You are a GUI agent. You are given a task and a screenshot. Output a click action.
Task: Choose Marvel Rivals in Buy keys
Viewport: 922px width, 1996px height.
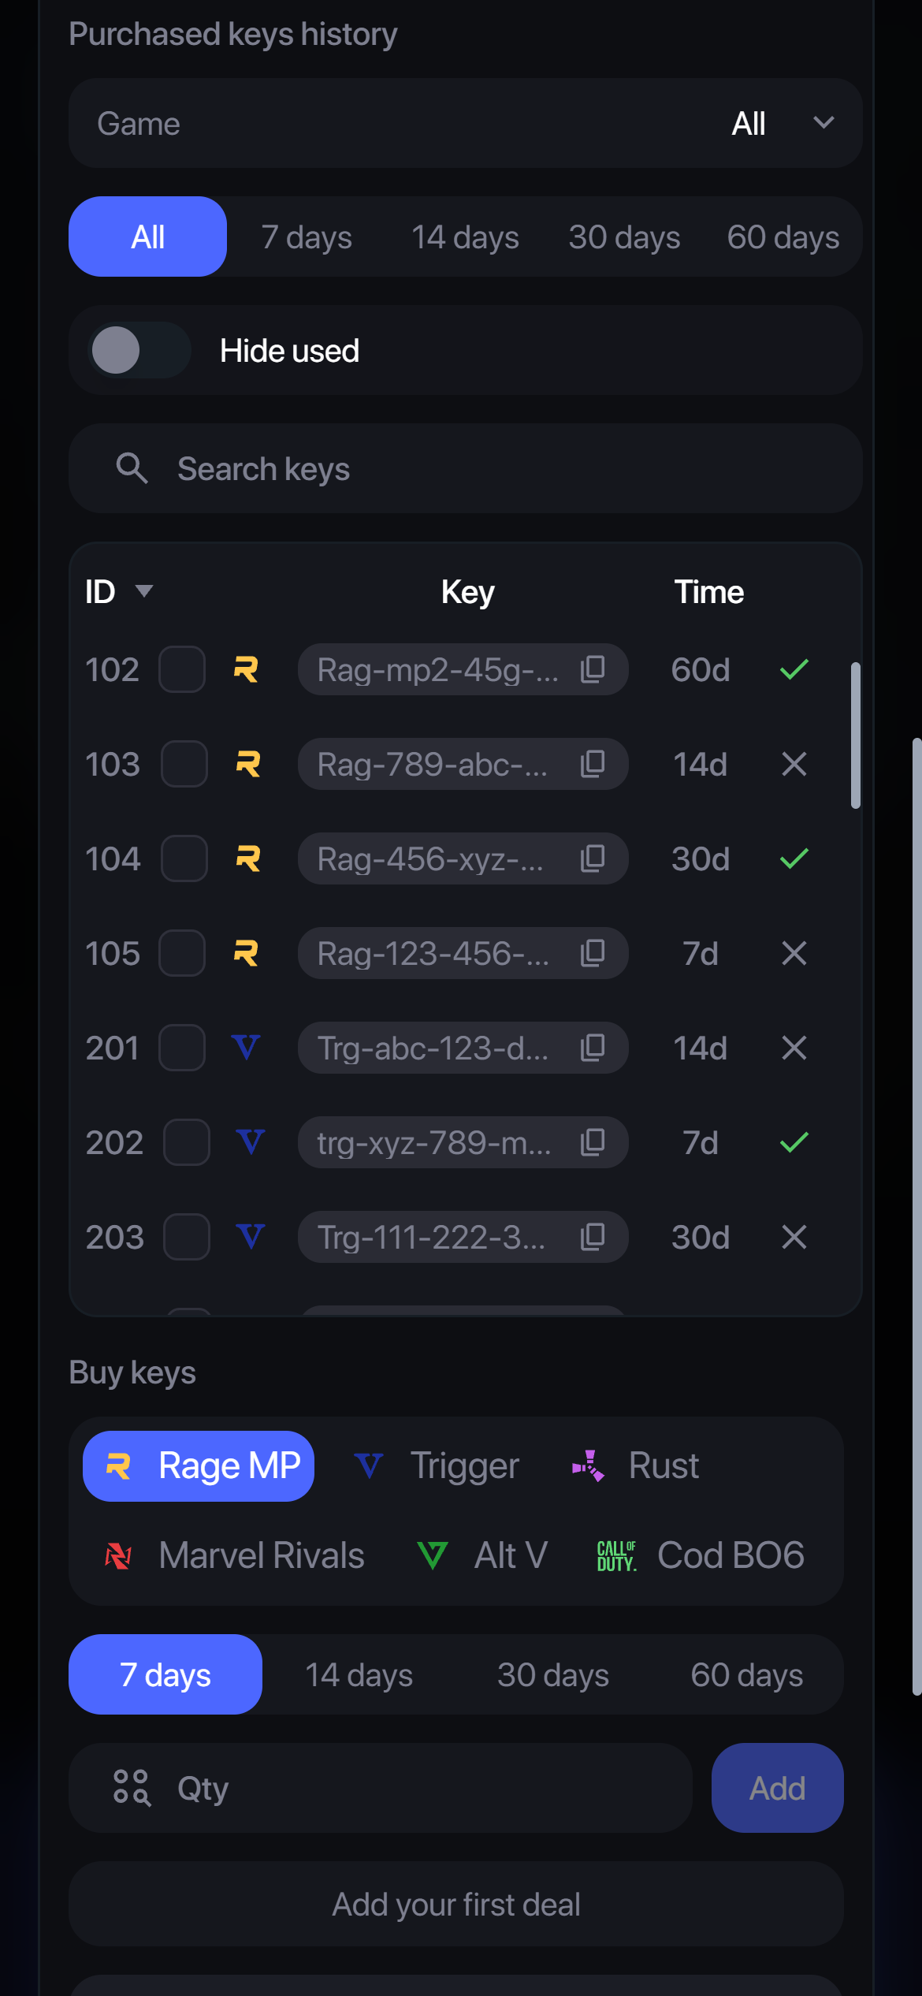236,1555
